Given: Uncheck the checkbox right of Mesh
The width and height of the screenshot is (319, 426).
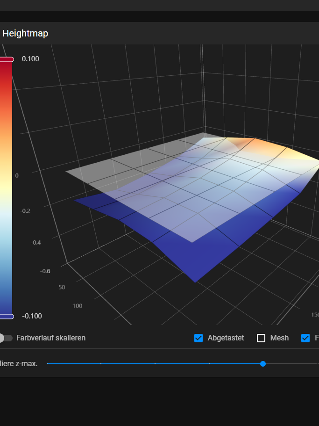Looking at the screenshot, I should coord(305,338).
